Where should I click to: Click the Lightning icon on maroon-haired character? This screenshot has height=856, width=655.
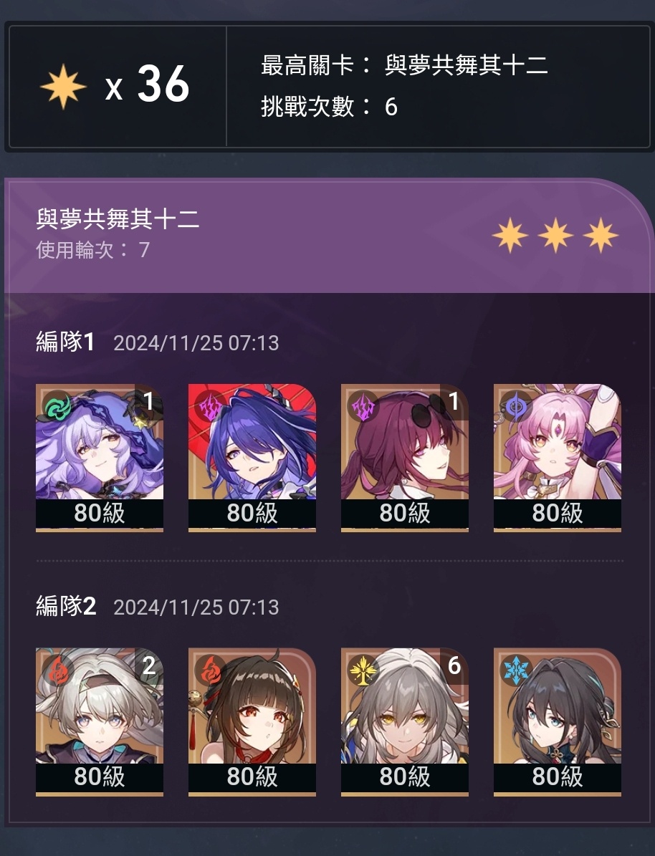coord(363,408)
